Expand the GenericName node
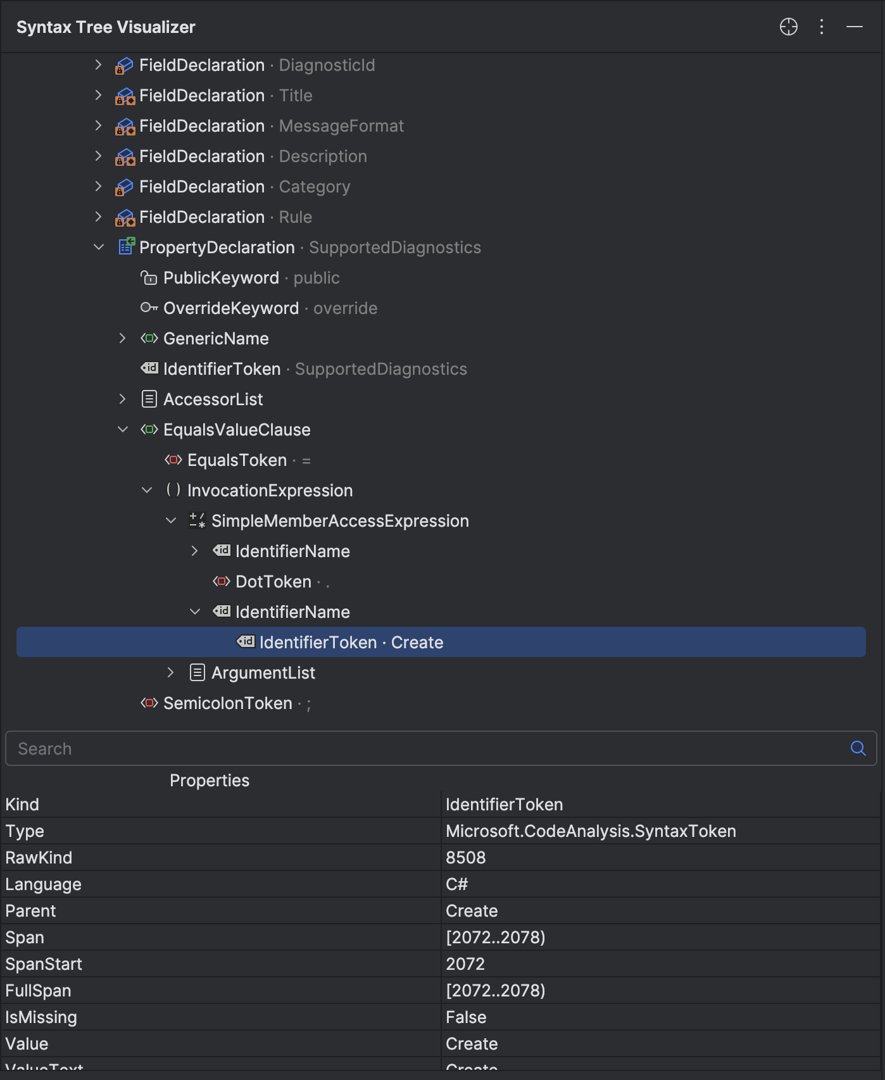The width and height of the screenshot is (885, 1080). pos(122,338)
